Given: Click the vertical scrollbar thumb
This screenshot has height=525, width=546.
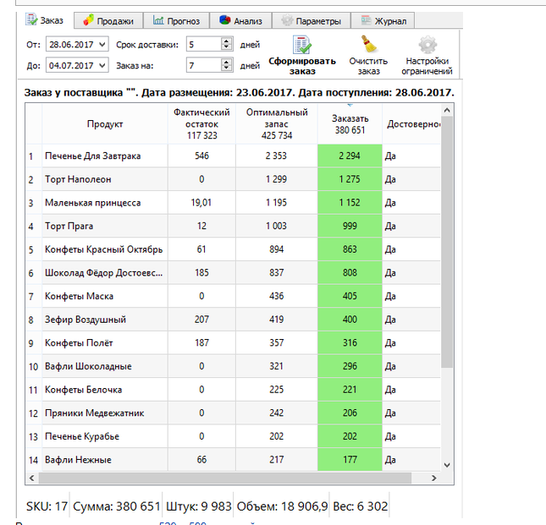Looking at the screenshot, I should pyautogui.click(x=447, y=242).
